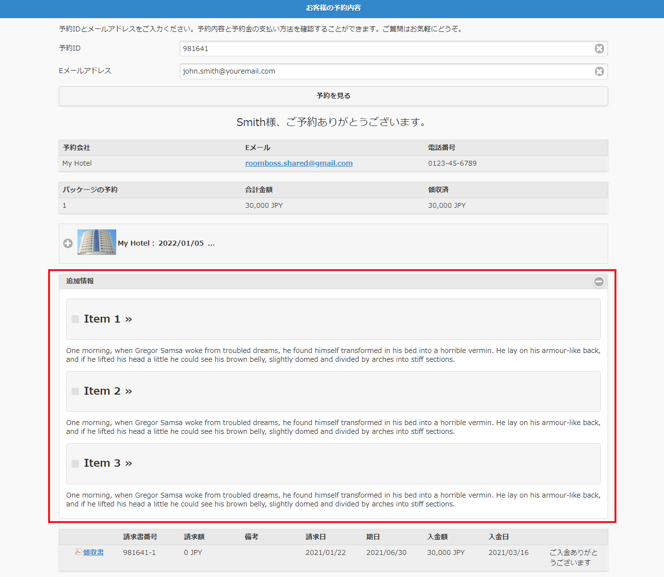Click the hotel building thumbnail
The height and width of the screenshot is (577, 664).
[x=97, y=242]
